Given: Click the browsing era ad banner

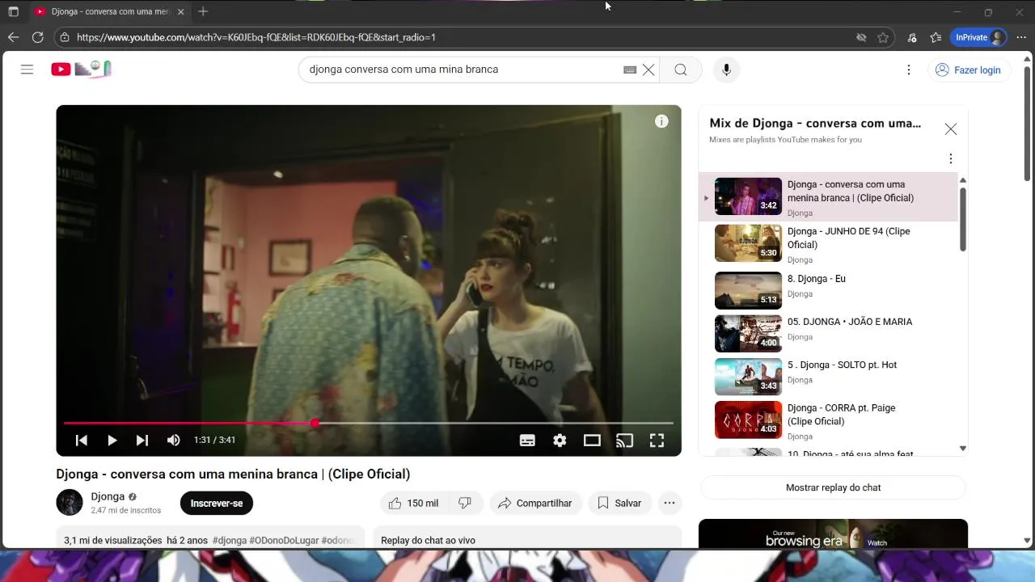Looking at the screenshot, I should [x=833, y=534].
